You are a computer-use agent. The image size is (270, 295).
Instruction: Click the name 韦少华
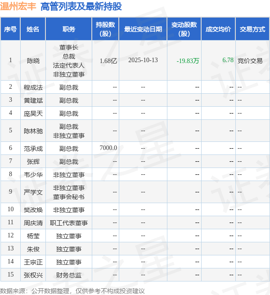tap(33, 175)
